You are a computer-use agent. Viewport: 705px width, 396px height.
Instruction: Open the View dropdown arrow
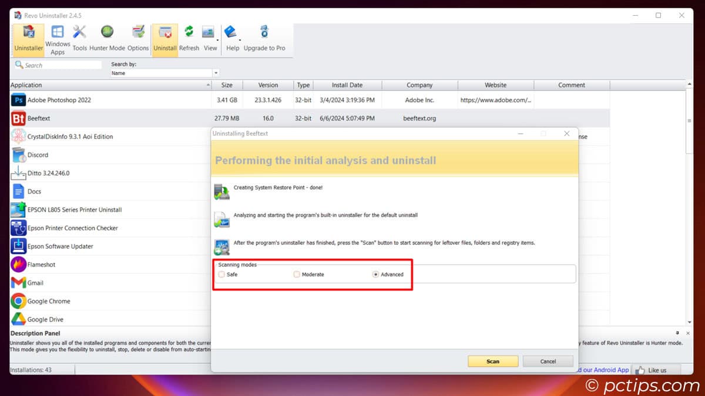(x=217, y=40)
